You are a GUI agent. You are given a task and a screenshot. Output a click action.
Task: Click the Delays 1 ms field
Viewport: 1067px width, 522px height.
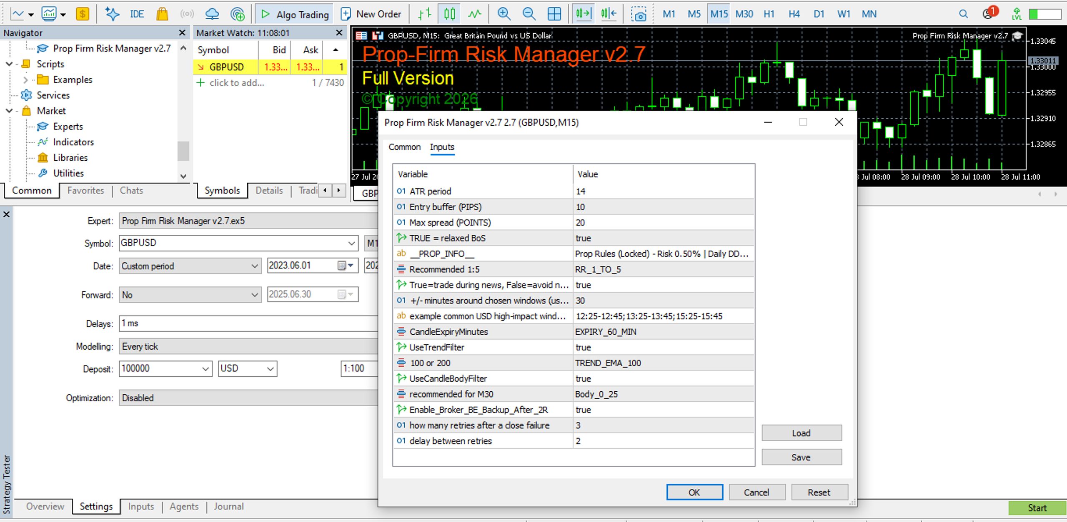pos(248,323)
